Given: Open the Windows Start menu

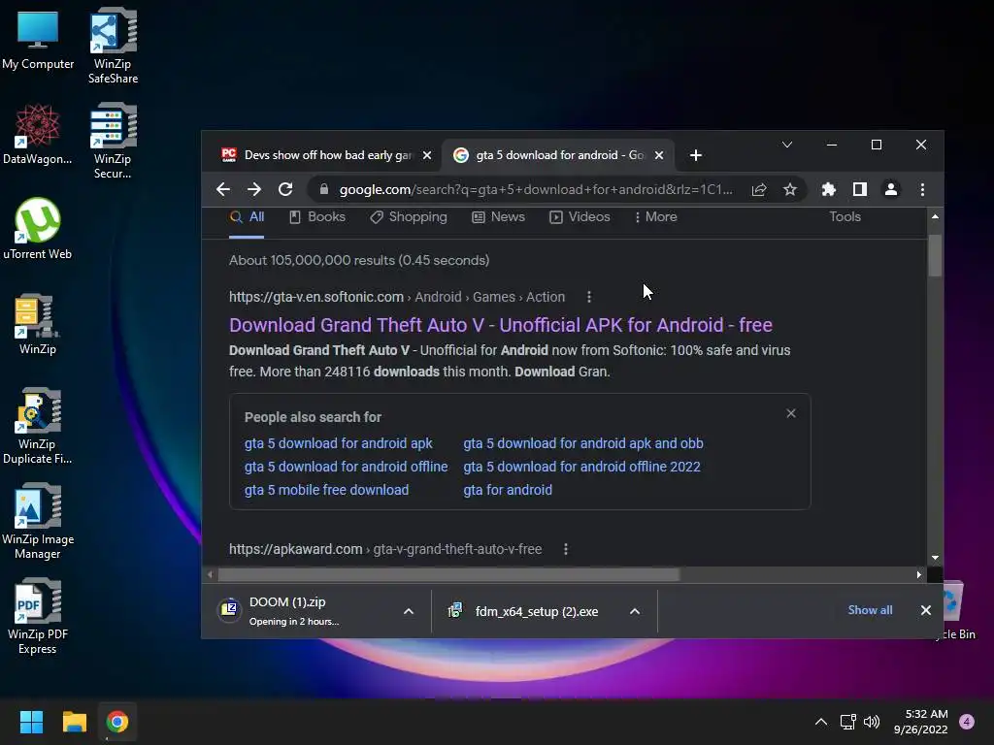Looking at the screenshot, I should (31, 722).
